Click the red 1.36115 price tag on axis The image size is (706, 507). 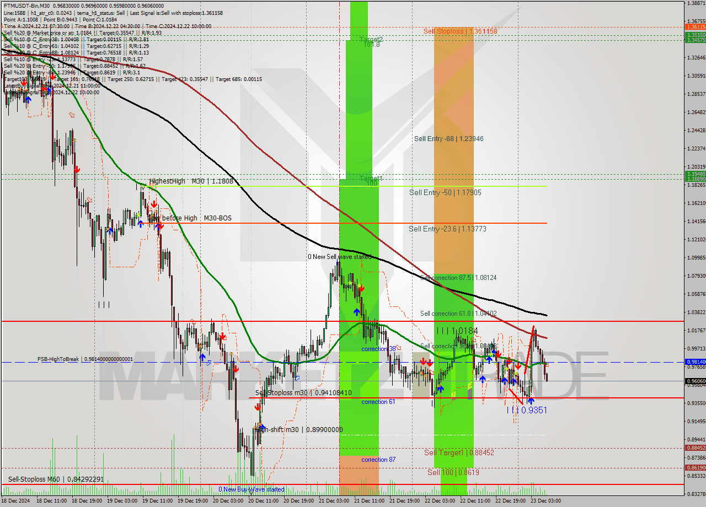[695, 26]
